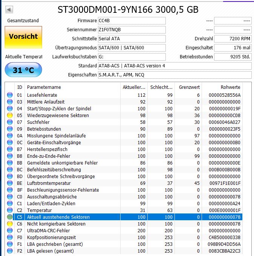
Task: Click the status orb for Gemeldete unkorrigierbare Fehler
Action: (10, 163)
